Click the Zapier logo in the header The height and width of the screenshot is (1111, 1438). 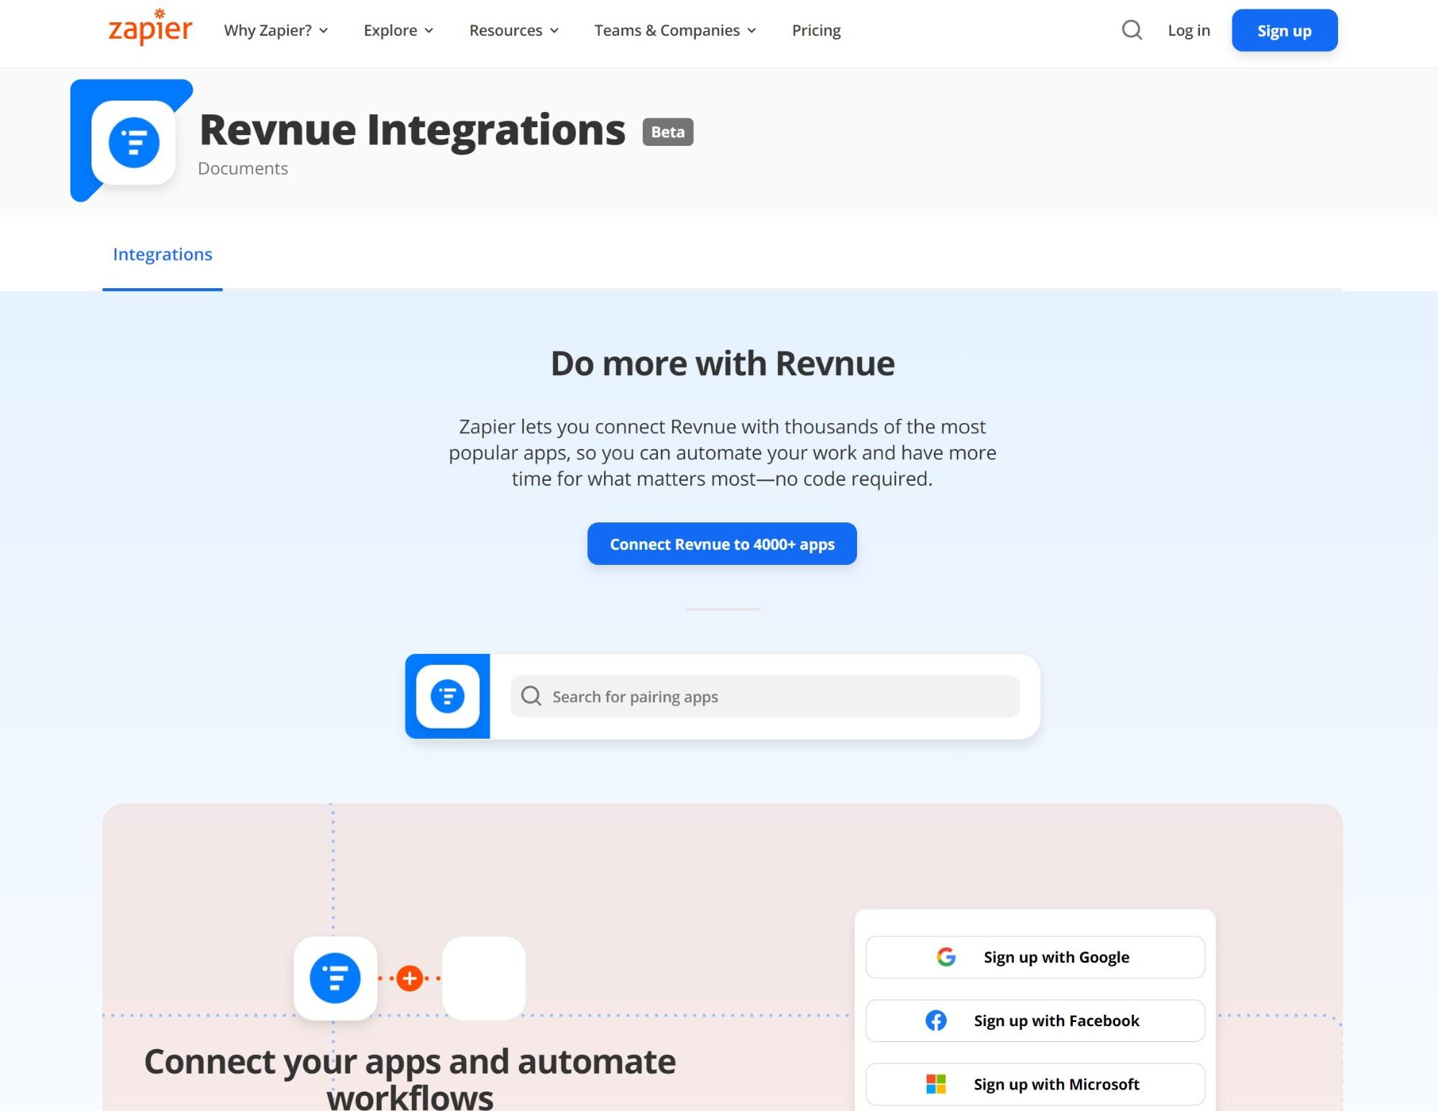click(149, 30)
